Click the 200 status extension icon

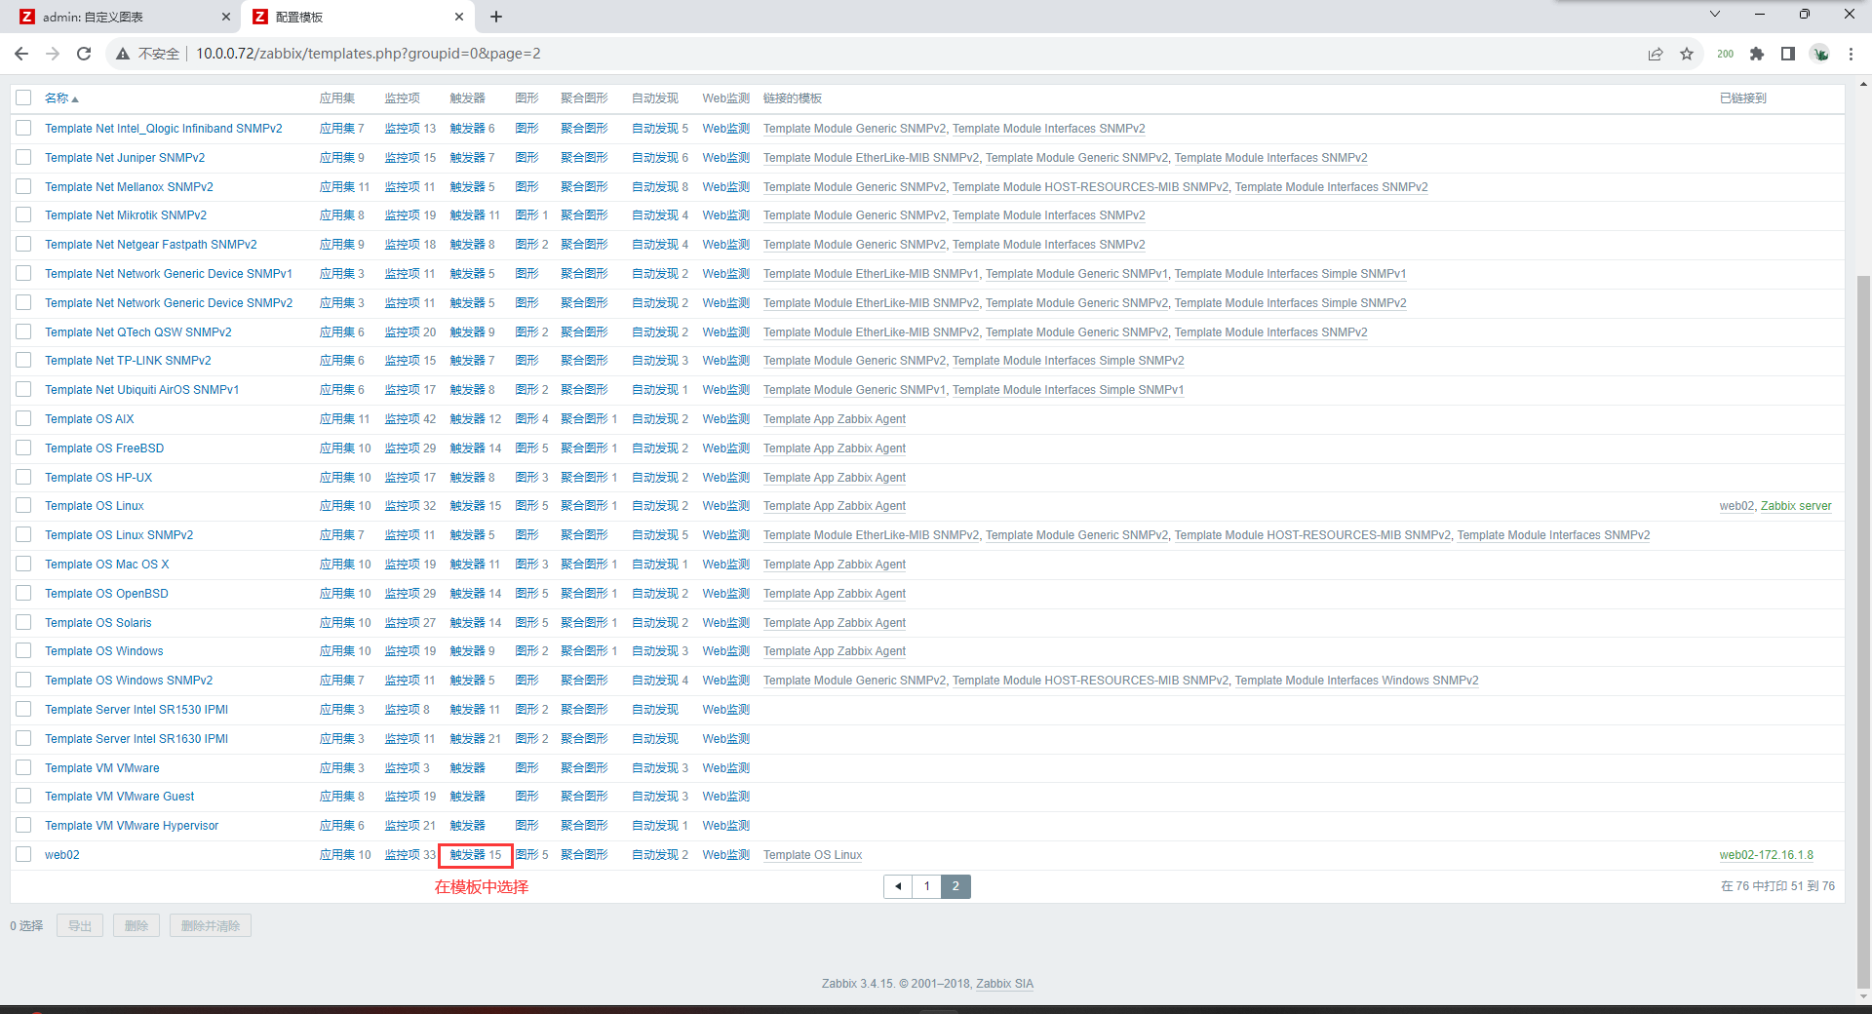pyautogui.click(x=1725, y=54)
